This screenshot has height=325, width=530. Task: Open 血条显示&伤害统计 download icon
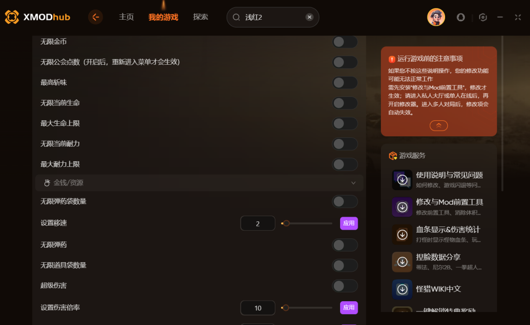[x=402, y=234]
